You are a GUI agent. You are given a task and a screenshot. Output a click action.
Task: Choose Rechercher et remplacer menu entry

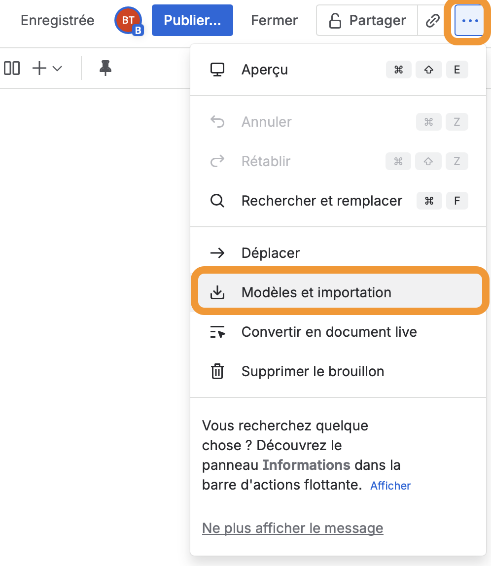point(321,201)
